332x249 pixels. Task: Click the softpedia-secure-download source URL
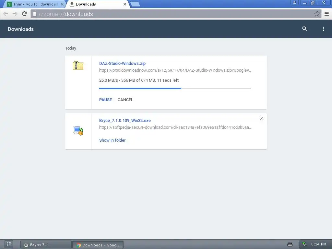pos(175,127)
